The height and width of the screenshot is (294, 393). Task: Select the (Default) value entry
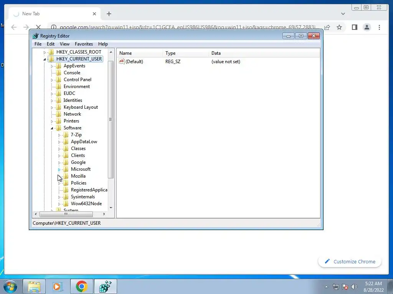click(x=134, y=62)
